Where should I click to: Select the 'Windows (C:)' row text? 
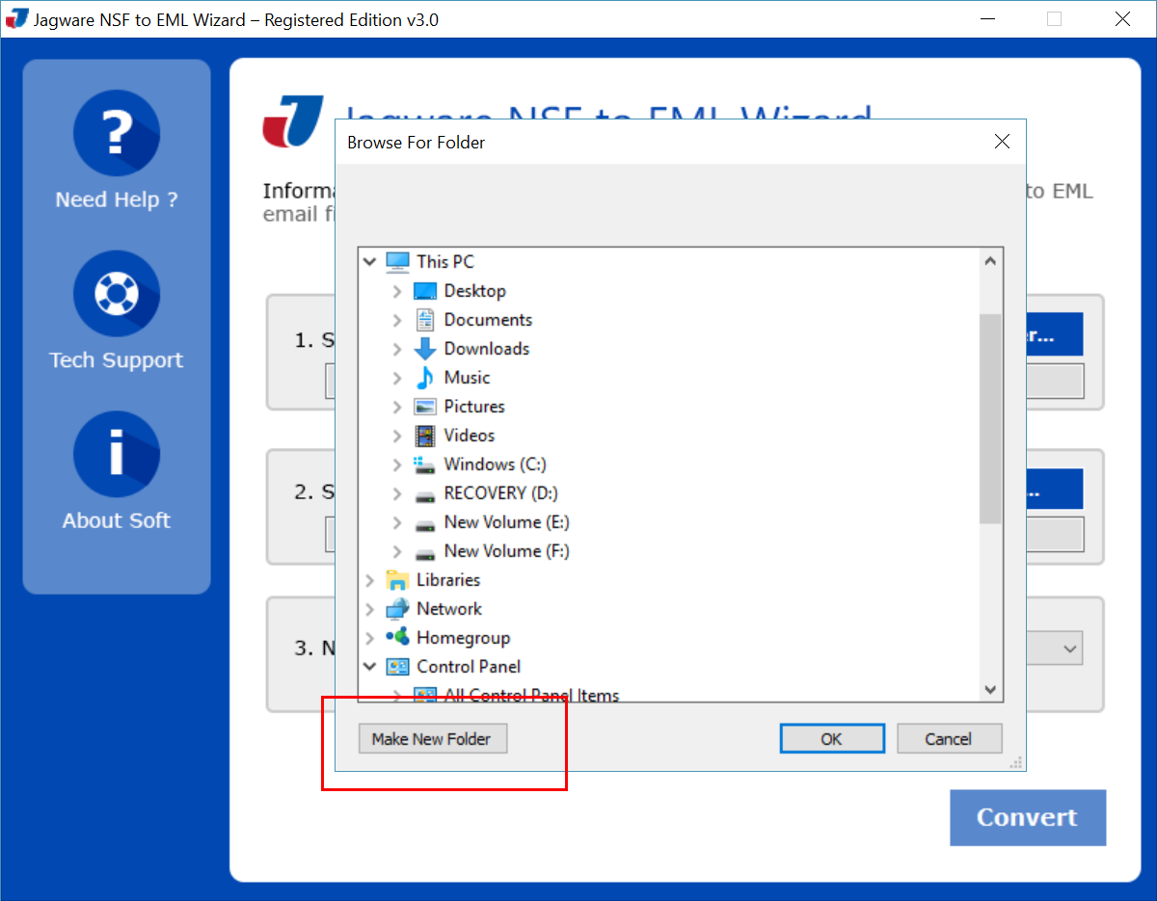(x=495, y=464)
